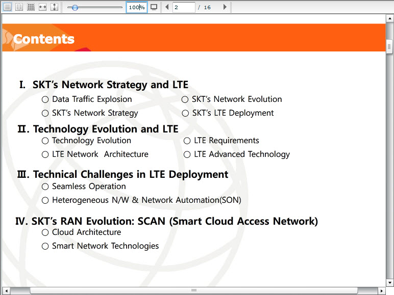This screenshot has height=295, width=394.
Task: Click the vertical scrollbar thumb
Action: pyautogui.click(x=389, y=47)
